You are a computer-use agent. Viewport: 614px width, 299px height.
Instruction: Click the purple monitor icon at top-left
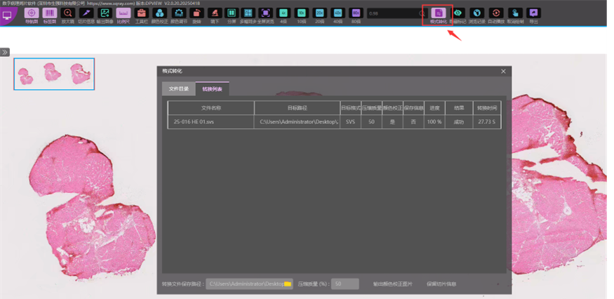pos(7,15)
